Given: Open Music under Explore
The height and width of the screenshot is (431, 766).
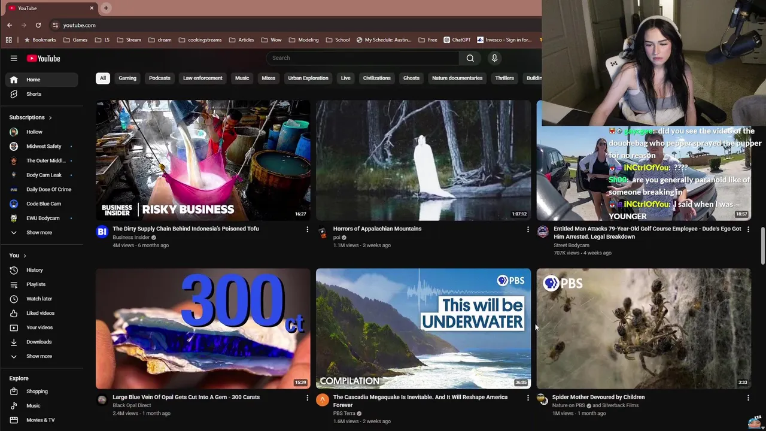Looking at the screenshot, I should (42, 406).
